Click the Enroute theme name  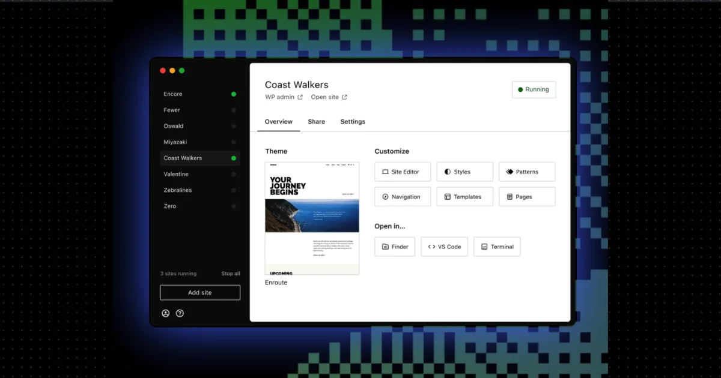click(x=276, y=283)
